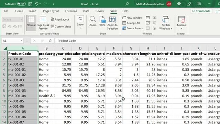Screen dimensions: 220x124
Task: Open the Sheet View Default dropdown
Action: 21,20
